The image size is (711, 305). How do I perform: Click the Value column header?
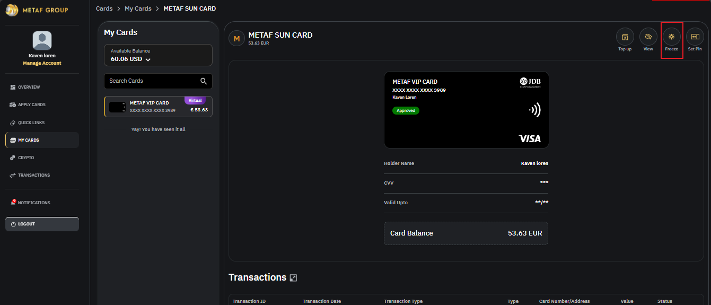(x=627, y=301)
